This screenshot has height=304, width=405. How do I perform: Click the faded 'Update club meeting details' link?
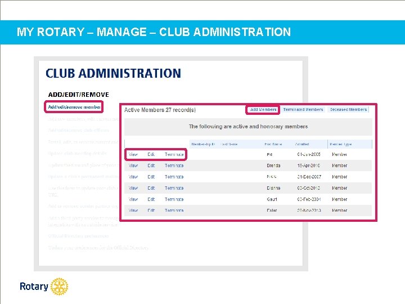[x=77, y=153]
